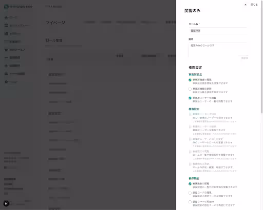Uncheck the 事業所情報の閲覧 permission
Viewport: 263px width, 210px height.
coord(190,80)
